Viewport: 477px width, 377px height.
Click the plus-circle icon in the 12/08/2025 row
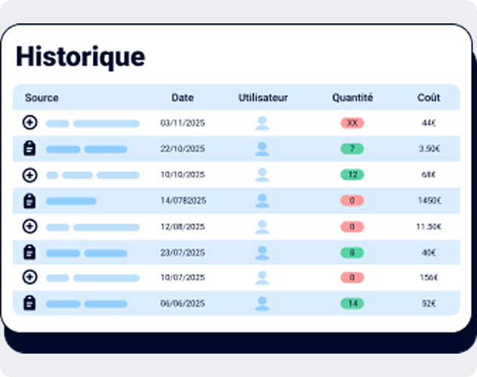(30, 226)
